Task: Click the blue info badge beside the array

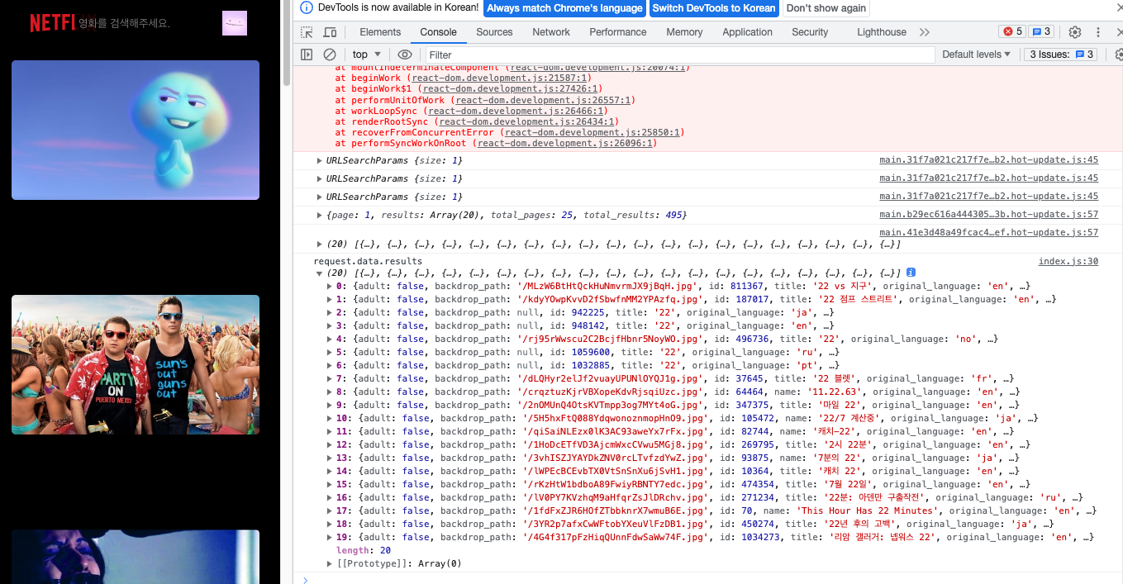Action: point(911,273)
